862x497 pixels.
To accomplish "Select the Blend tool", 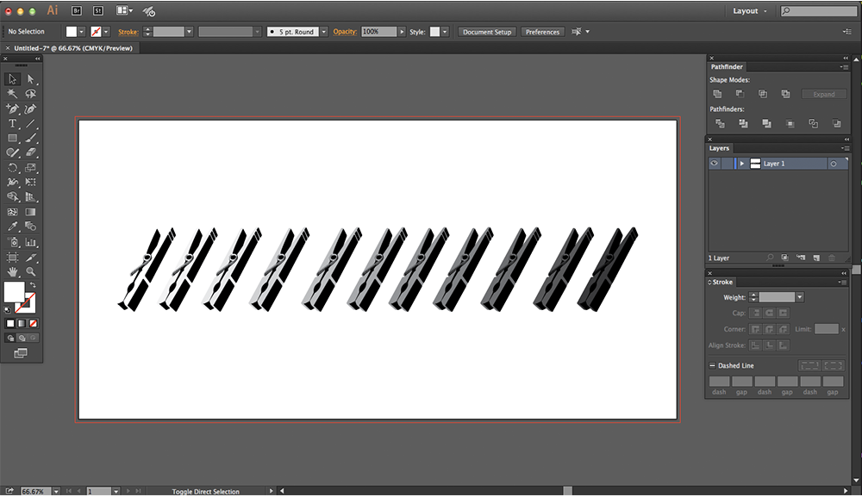I will point(31,227).
